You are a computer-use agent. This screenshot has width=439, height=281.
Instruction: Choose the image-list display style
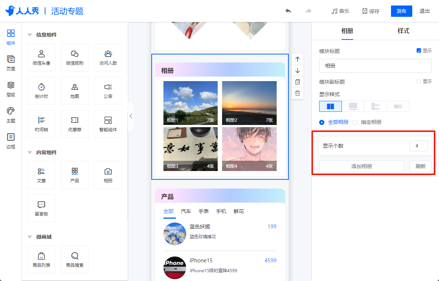[x=376, y=106]
